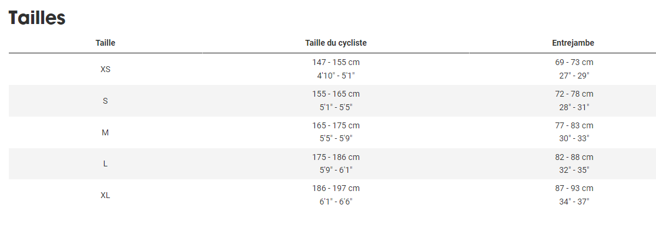656x225 pixels.
Task: Select the Taille du cycliste column header
Action: click(336, 43)
